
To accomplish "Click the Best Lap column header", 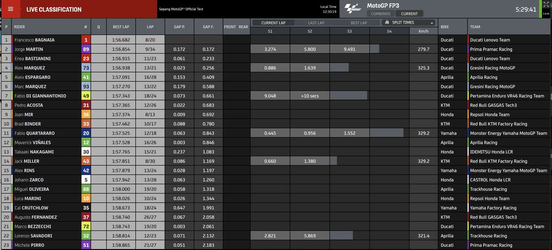I will click(x=121, y=27).
